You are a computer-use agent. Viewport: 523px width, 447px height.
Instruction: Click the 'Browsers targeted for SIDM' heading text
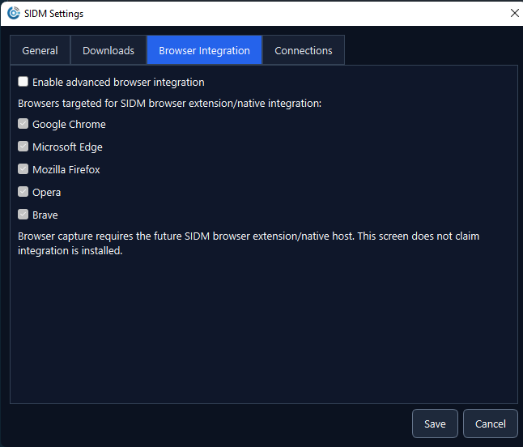click(x=169, y=104)
